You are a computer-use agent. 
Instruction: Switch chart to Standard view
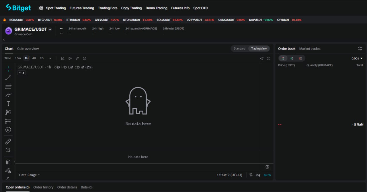tap(239, 48)
